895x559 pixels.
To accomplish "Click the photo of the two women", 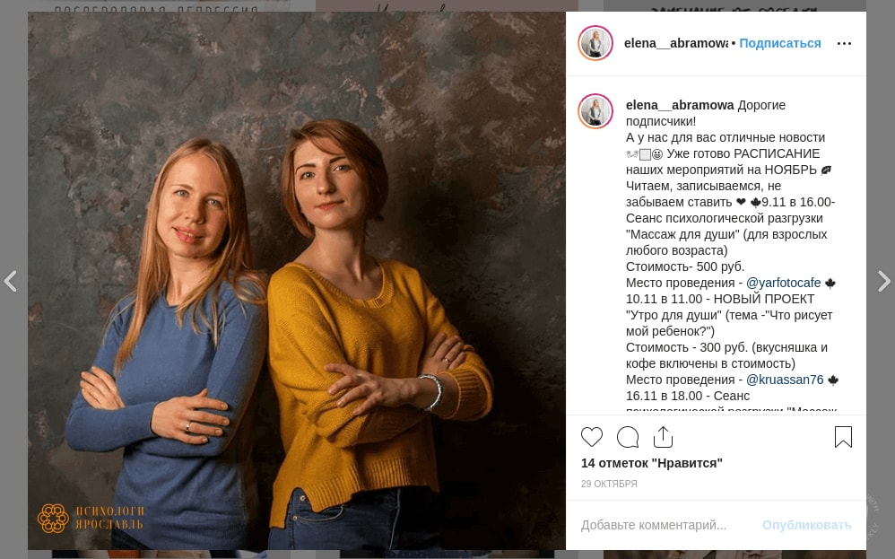I will coord(297,281).
